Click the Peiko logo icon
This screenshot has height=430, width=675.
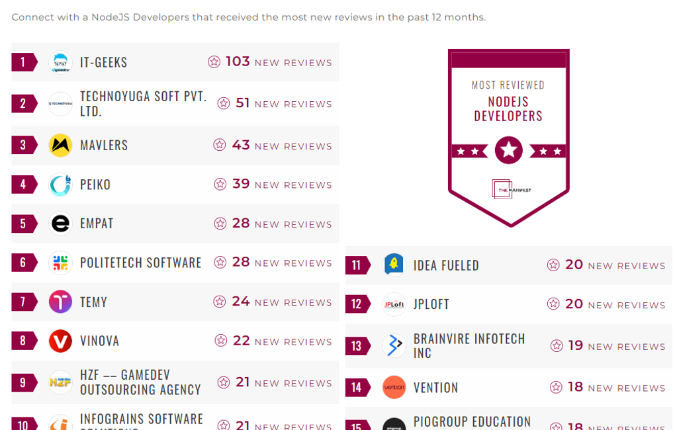pyautogui.click(x=60, y=185)
